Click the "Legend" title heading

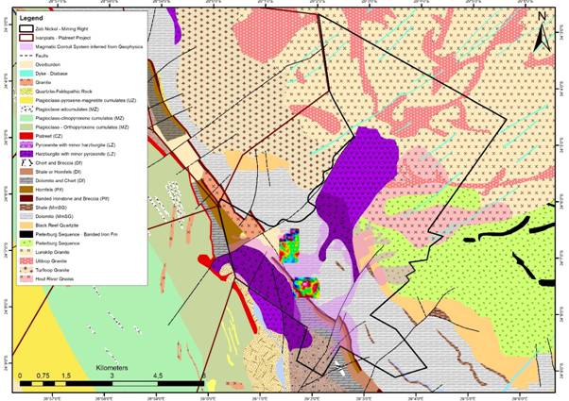click(31, 18)
